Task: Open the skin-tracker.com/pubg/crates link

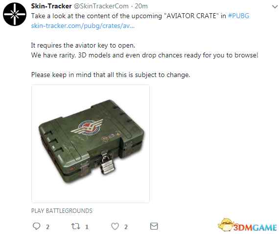Action: click(x=83, y=26)
